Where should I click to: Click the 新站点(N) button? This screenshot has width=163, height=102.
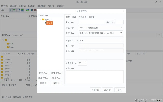pyautogui.click(x=44, y=73)
